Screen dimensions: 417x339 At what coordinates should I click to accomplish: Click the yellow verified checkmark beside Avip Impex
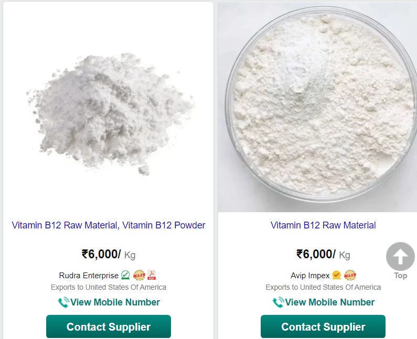(336, 275)
